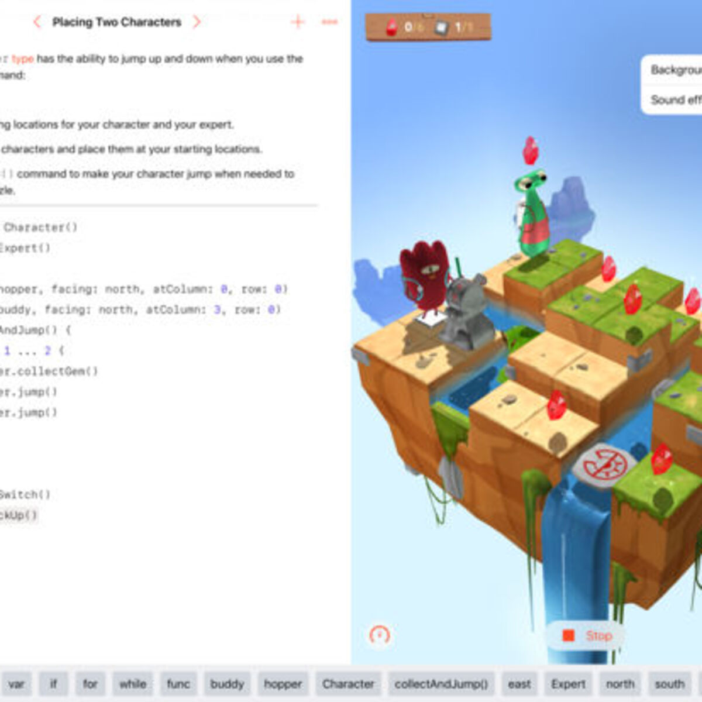Toggle Sound effects setting

click(677, 98)
